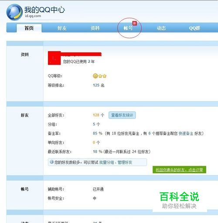Click the info icon in friend tip box
This screenshot has height=223, width=218.
coord(51,162)
